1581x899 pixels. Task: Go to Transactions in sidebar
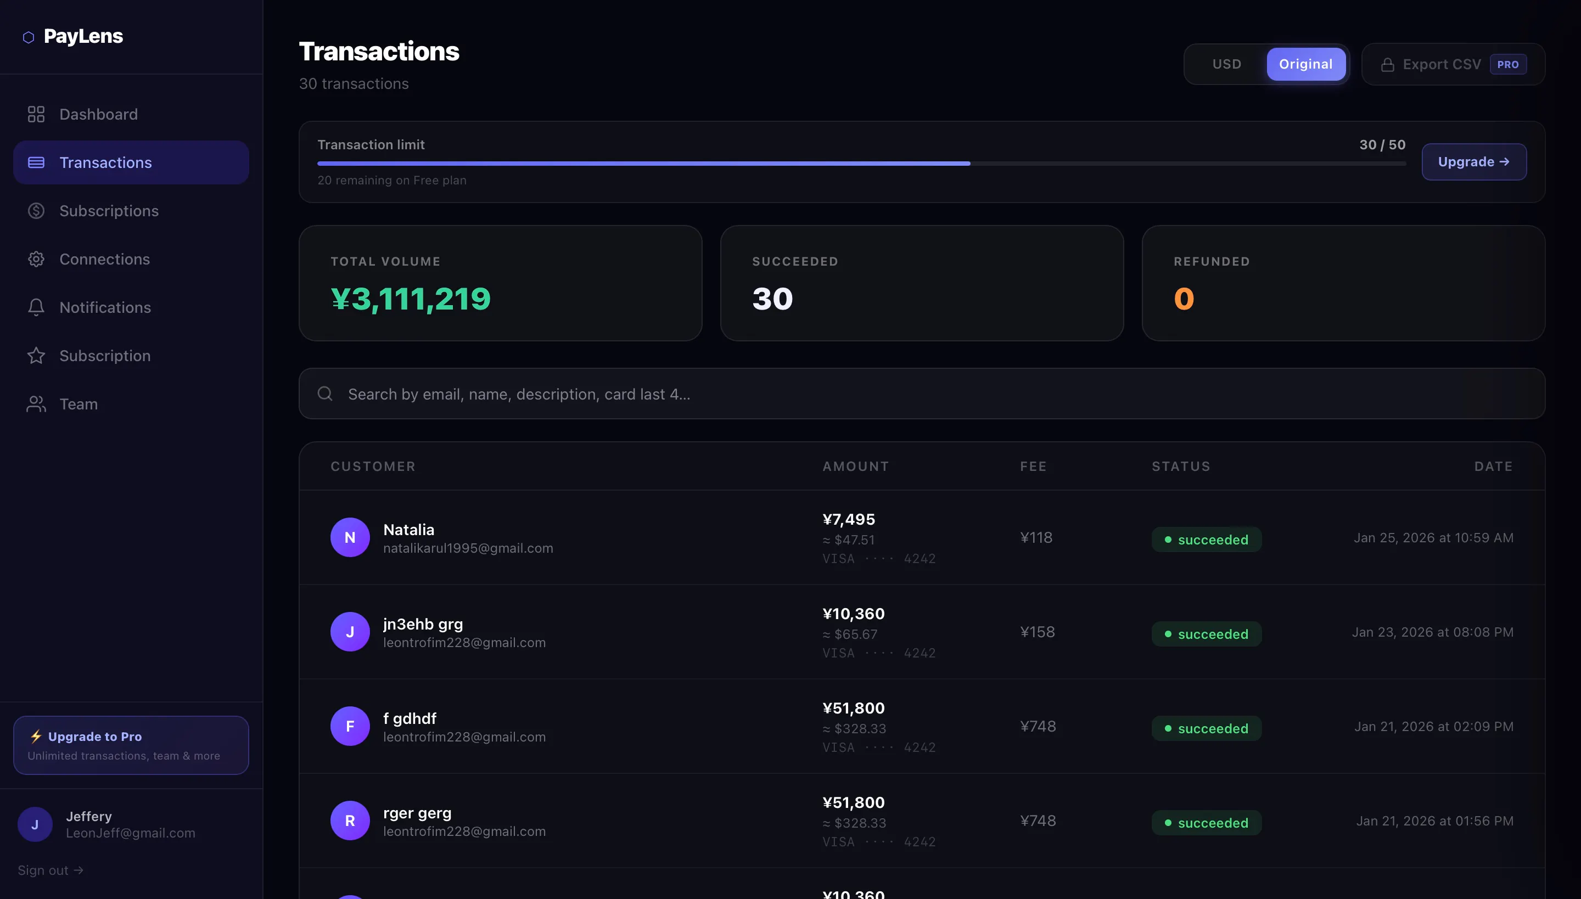tap(131, 162)
